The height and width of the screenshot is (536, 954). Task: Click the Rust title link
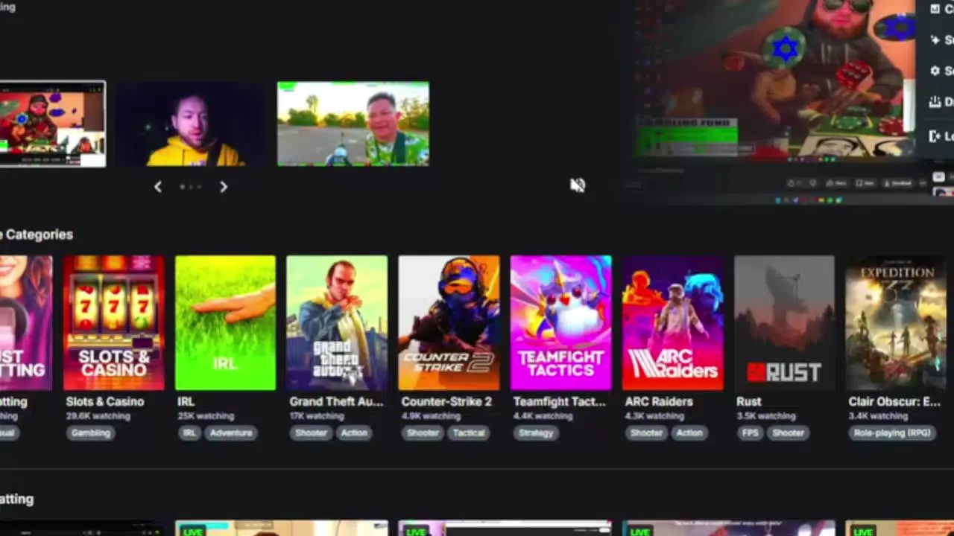pos(749,401)
